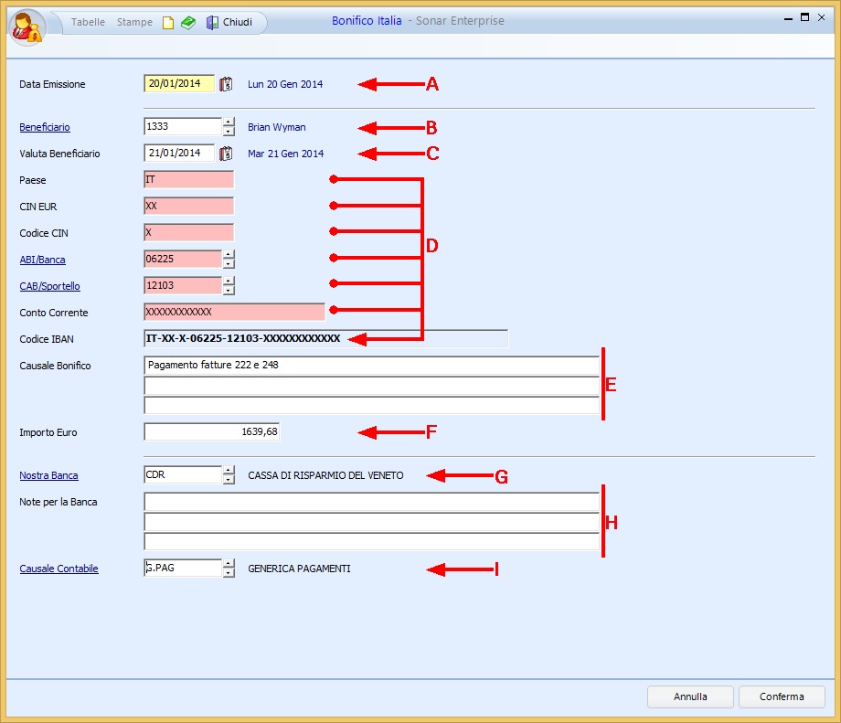Click the first Note per la Banca line
Image resolution: width=841 pixels, height=723 pixels.
[x=371, y=502]
